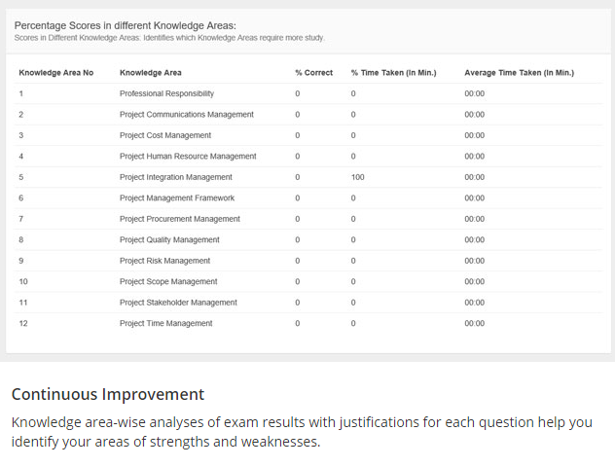The width and height of the screenshot is (615, 467).
Task: Select Project Communications Management knowledge area
Action: [186, 115]
